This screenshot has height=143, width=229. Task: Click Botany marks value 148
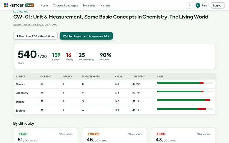pyautogui.click(x=117, y=101)
